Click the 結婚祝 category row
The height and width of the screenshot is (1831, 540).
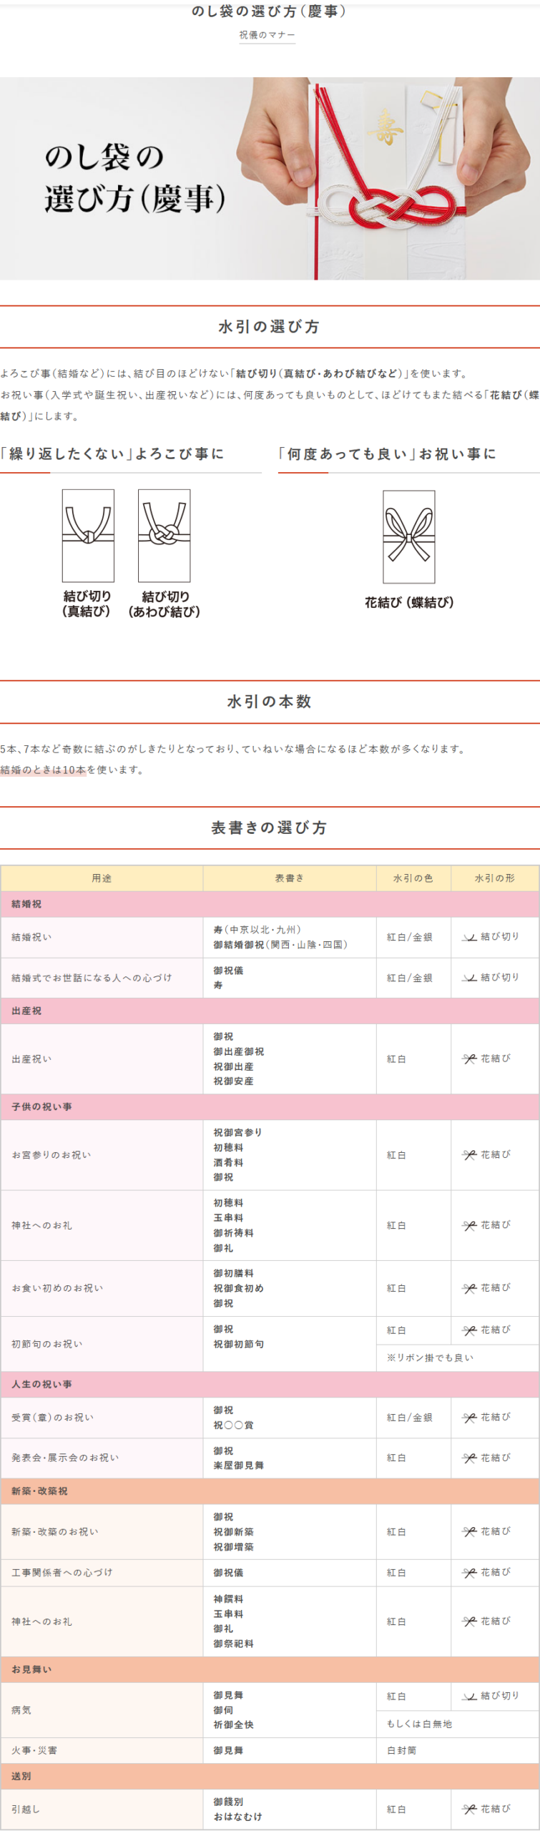[x=270, y=904]
